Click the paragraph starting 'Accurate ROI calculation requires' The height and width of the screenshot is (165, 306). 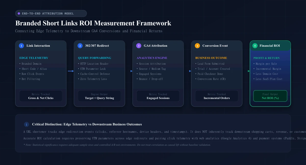click(x=164, y=138)
